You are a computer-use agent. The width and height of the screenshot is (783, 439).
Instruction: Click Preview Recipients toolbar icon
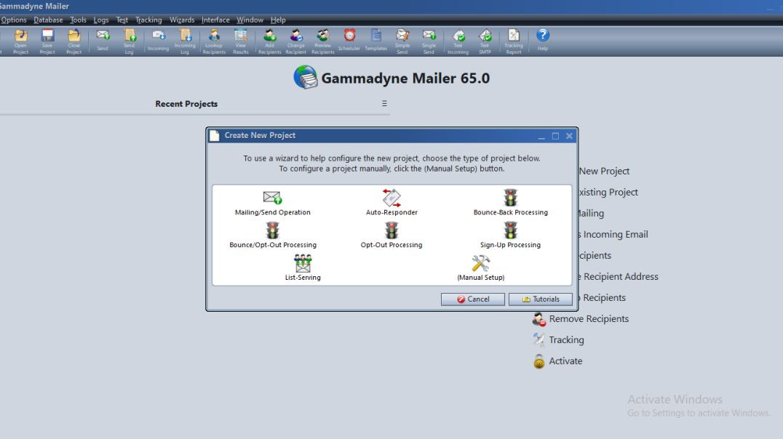pos(323,41)
